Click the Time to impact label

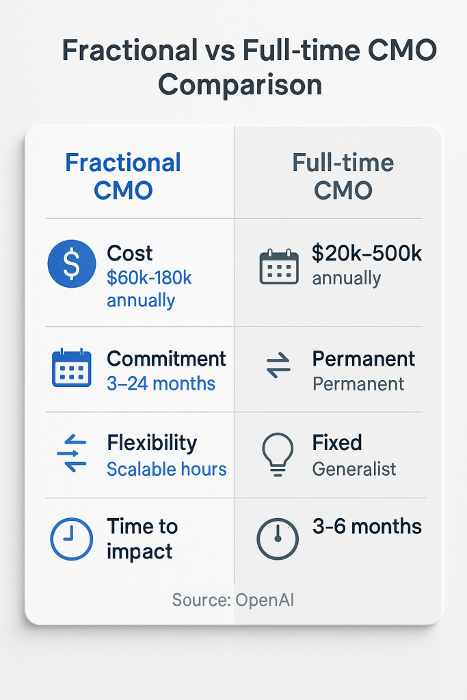(142, 539)
